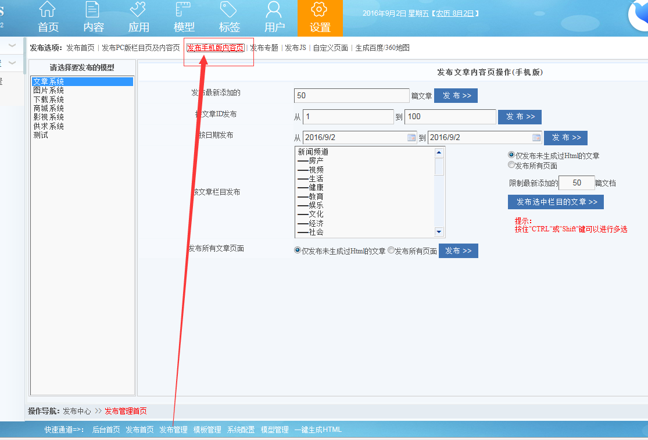Image resolution: width=648 pixels, height=440 pixels.
Task: Open the 首页 home section
Action: [48, 17]
